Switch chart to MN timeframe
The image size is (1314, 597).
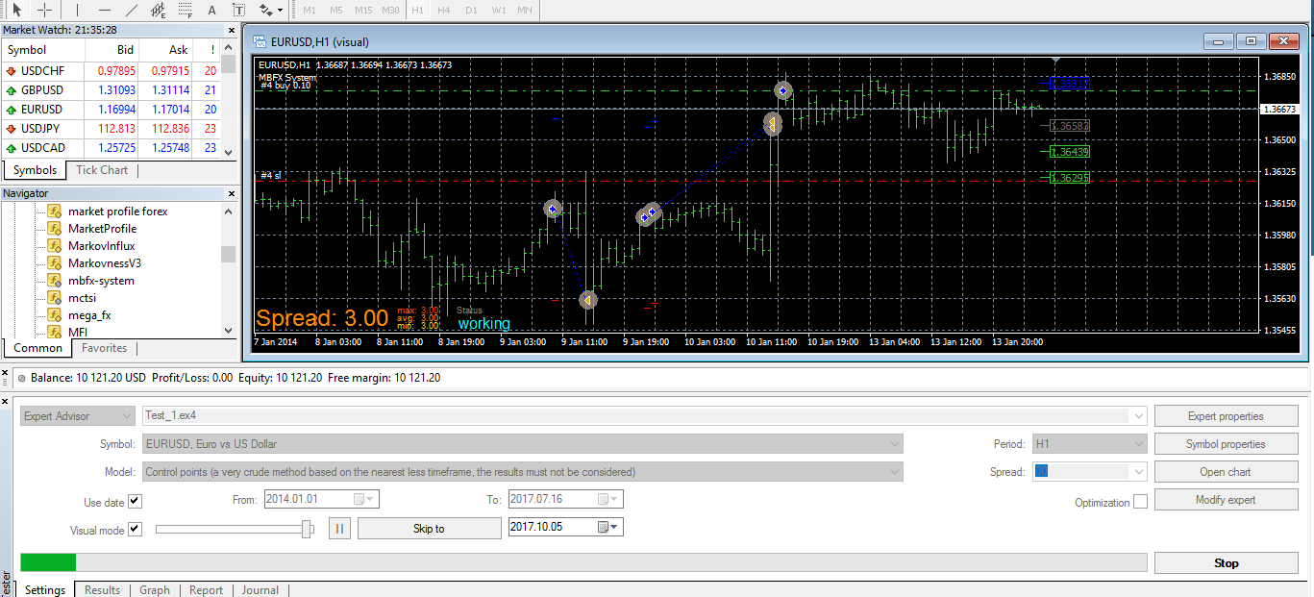(524, 10)
